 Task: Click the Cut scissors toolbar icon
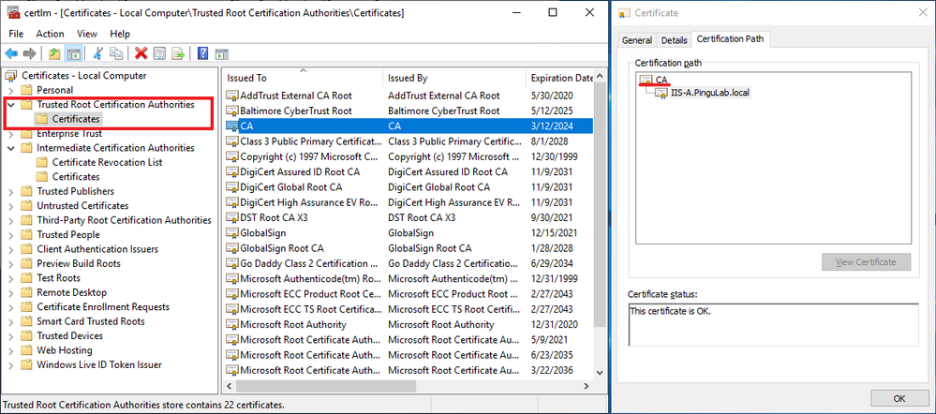pos(97,54)
